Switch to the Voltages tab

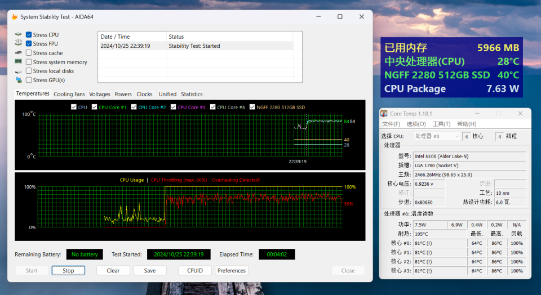(x=100, y=94)
